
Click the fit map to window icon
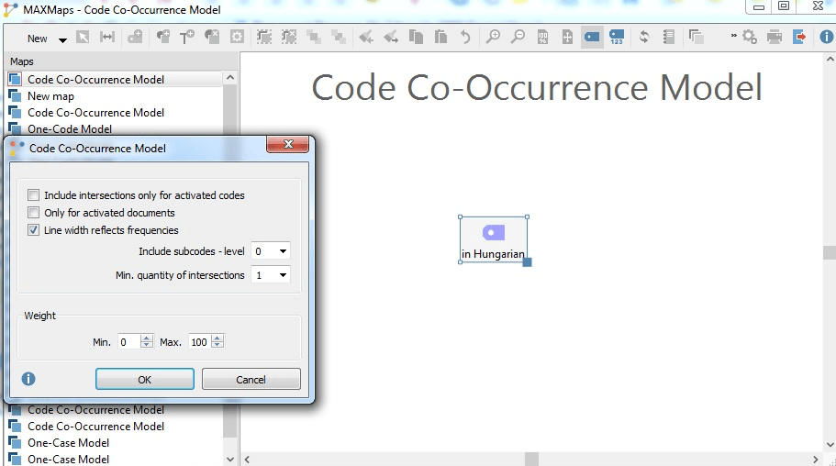tap(567, 38)
